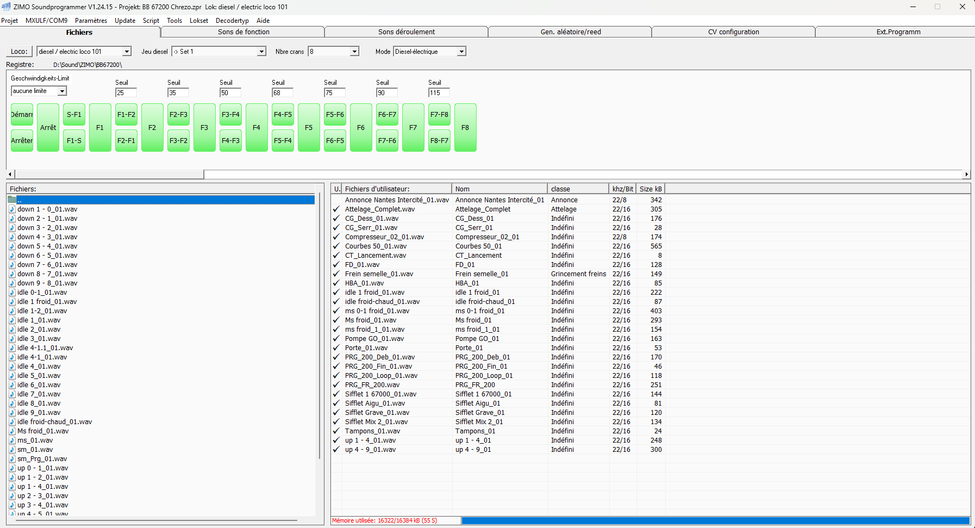The height and width of the screenshot is (528, 975).
Task: Toggle checkmark for Sifflet Grave_01.wav
Action: coord(336,413)
